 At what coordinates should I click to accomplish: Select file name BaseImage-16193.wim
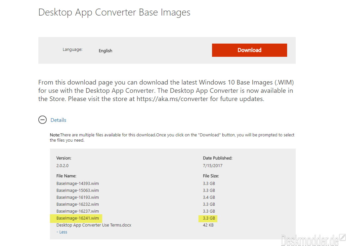pos(78,197)
